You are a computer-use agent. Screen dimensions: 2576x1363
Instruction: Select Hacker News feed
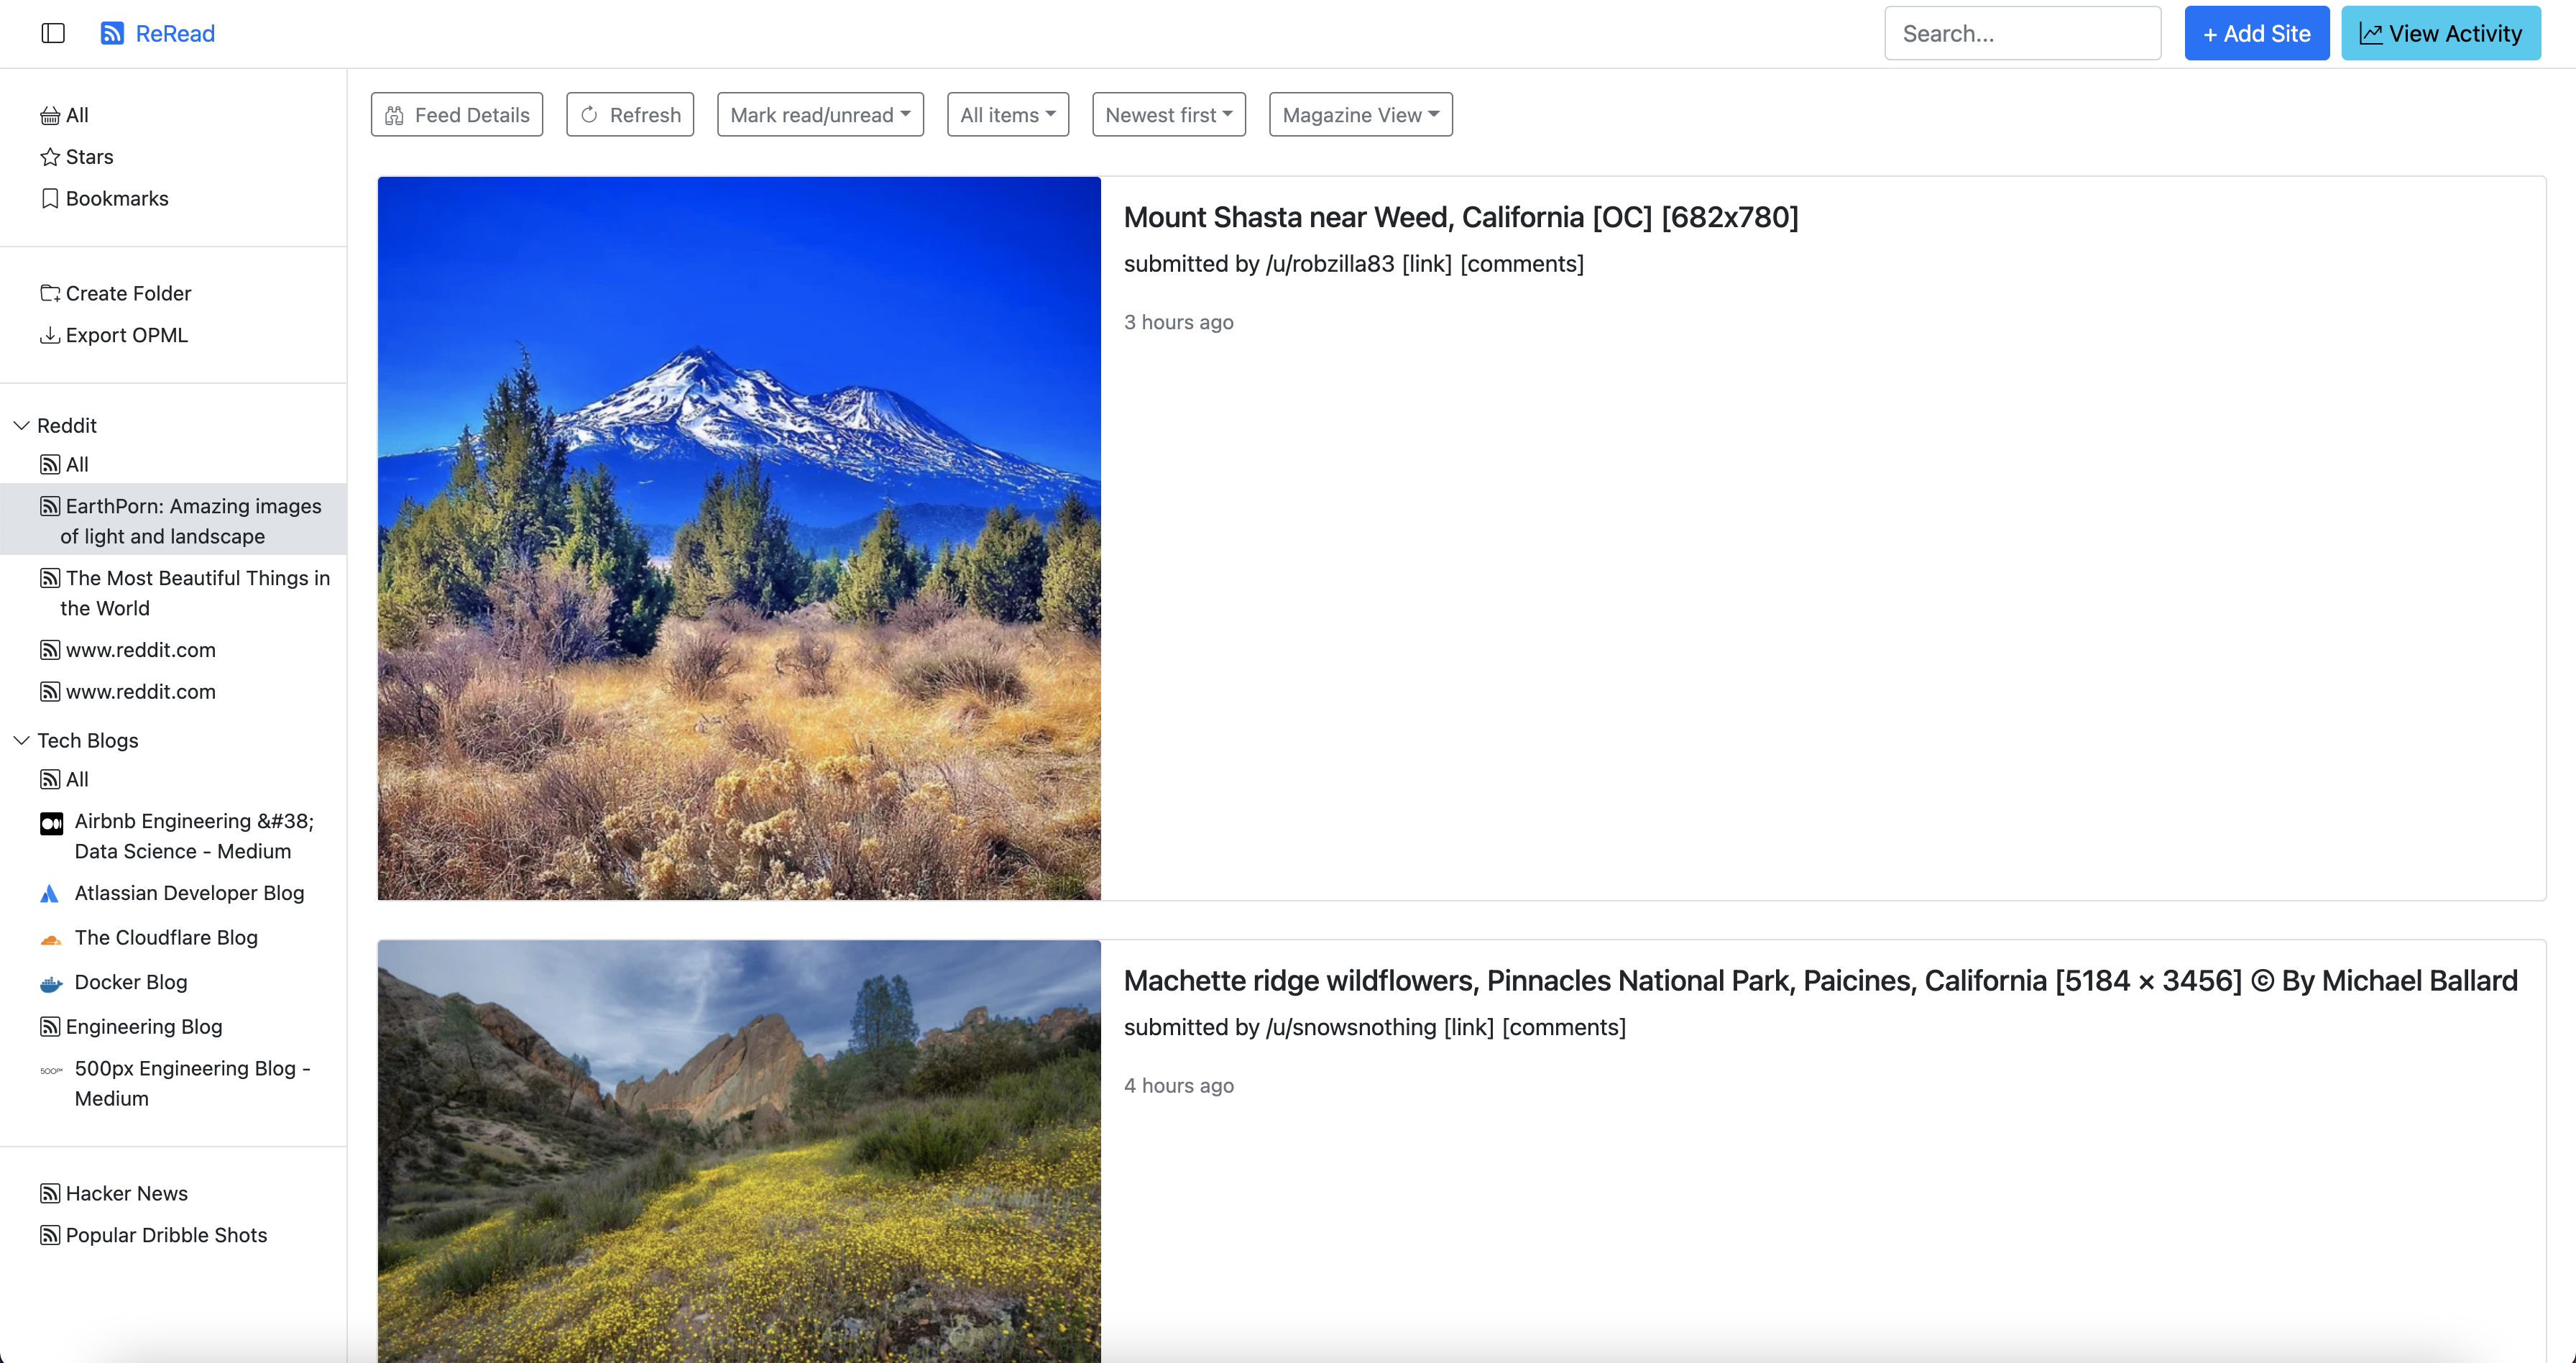[126, 1193]
